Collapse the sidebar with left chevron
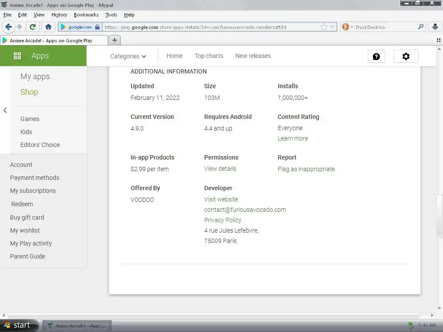The height and width of the screenshot is (332, 443). [x=5, y=110]
